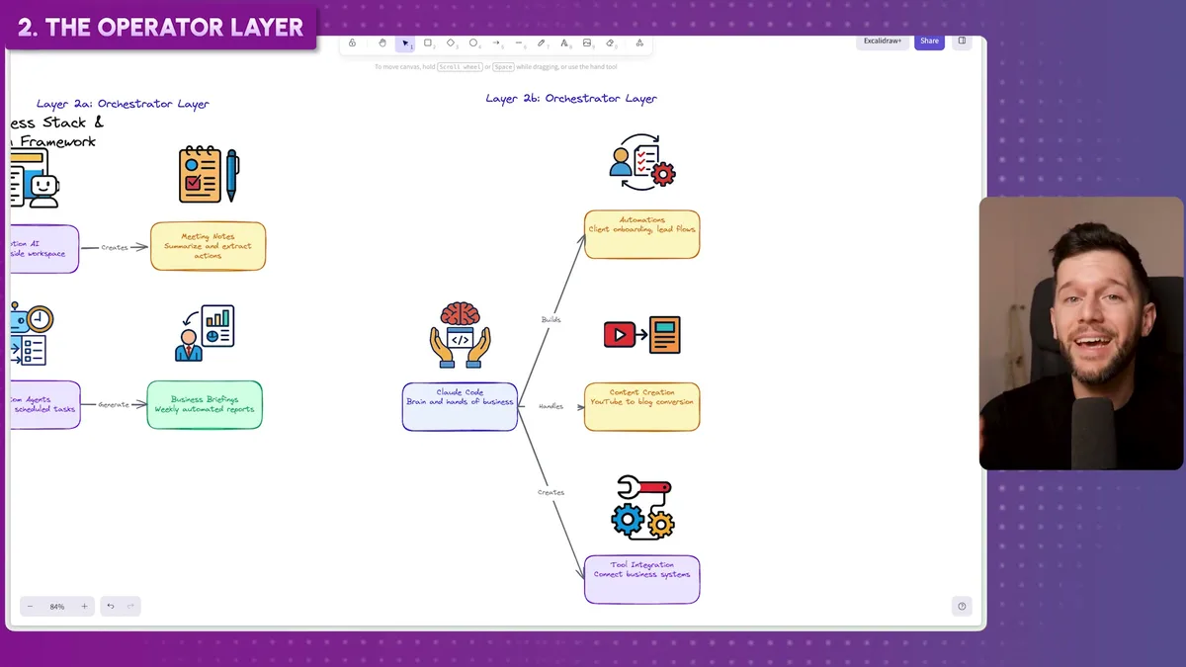Select the hand tool for panning
The image size is (1186, 667).
click(x=382, y=42)
